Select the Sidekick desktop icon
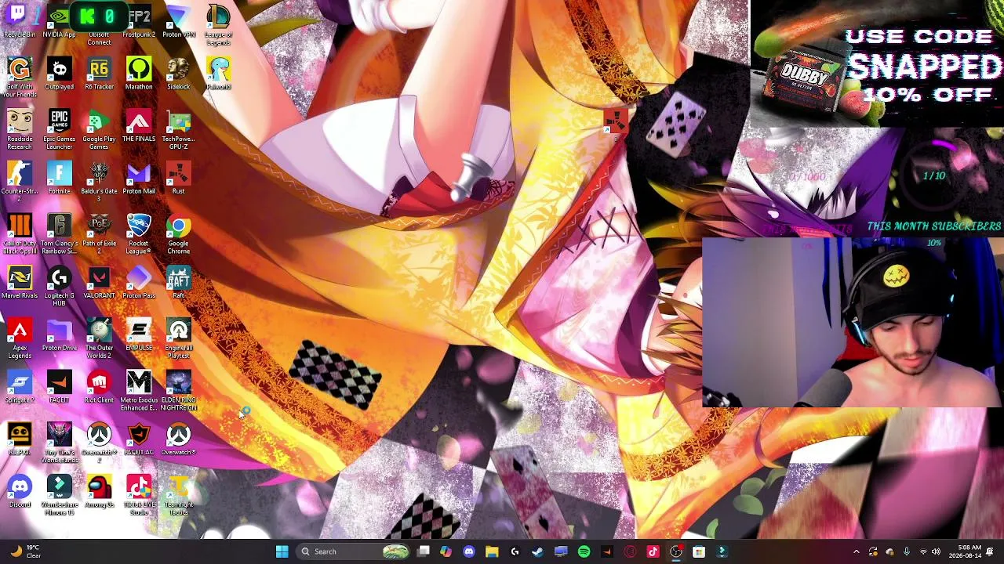 tap(179, 74)
